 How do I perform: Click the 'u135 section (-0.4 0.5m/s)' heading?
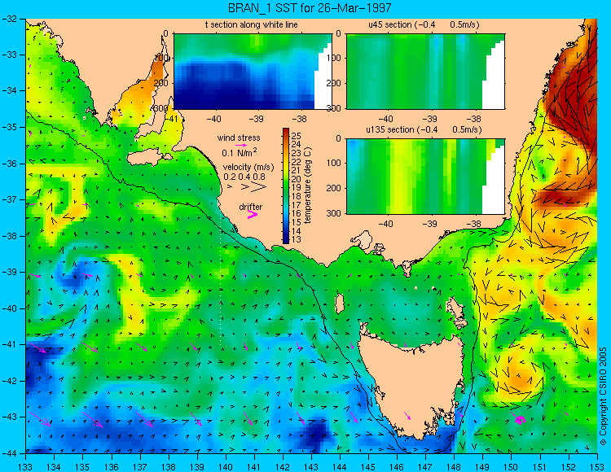(424, 129)
